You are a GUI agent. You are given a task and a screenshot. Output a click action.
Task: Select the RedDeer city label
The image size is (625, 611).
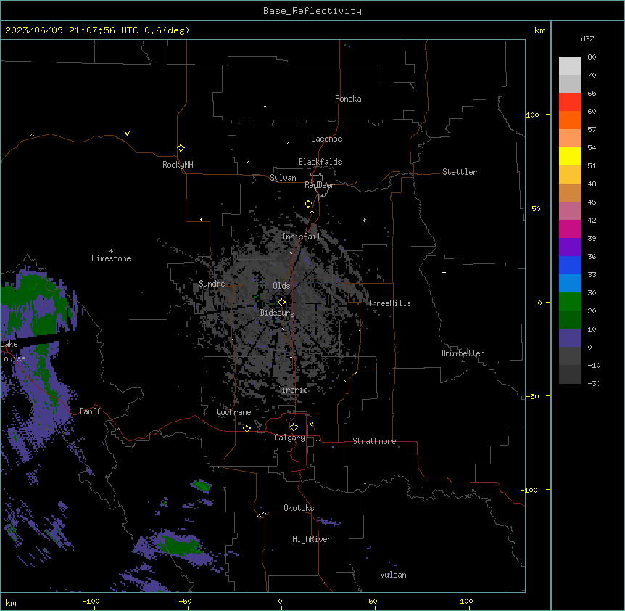click(319, 185)
